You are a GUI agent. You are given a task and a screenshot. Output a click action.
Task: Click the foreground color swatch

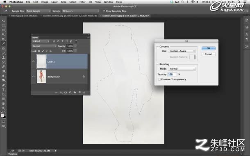tap(2, 115)
